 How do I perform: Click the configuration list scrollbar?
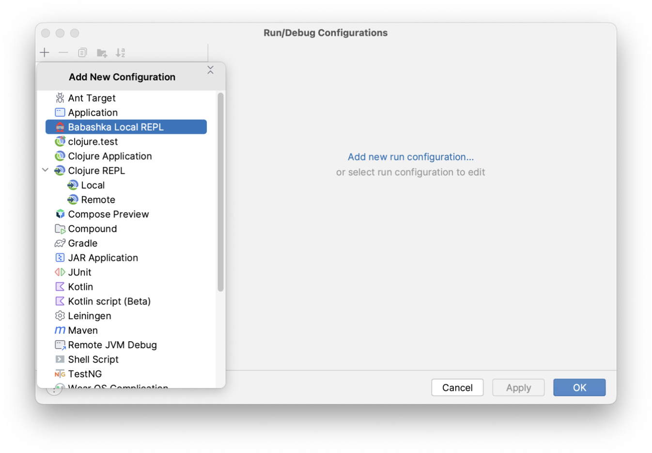tap(220, 192)
